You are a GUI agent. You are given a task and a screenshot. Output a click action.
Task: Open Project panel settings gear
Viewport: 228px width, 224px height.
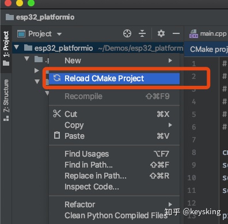tap(161, 33)
